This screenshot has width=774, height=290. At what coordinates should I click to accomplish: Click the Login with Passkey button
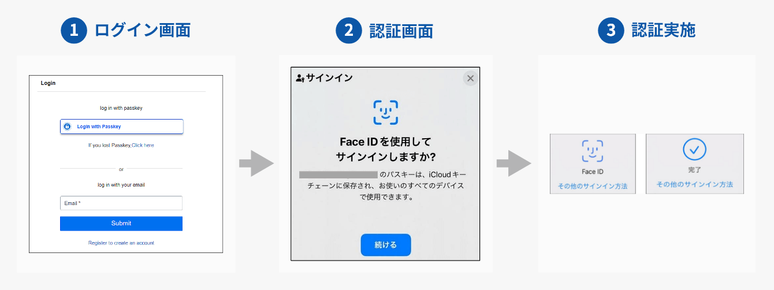121,127
